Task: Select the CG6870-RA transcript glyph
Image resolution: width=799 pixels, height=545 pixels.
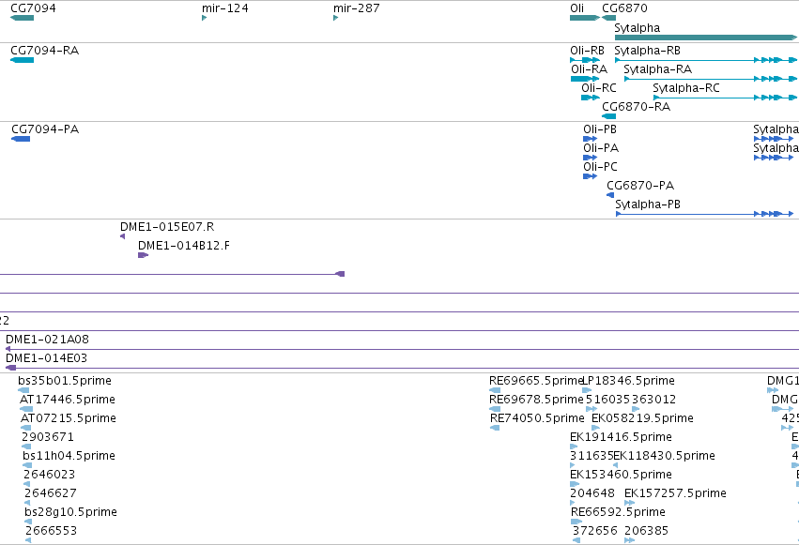Action: click(x=609, y=116)
